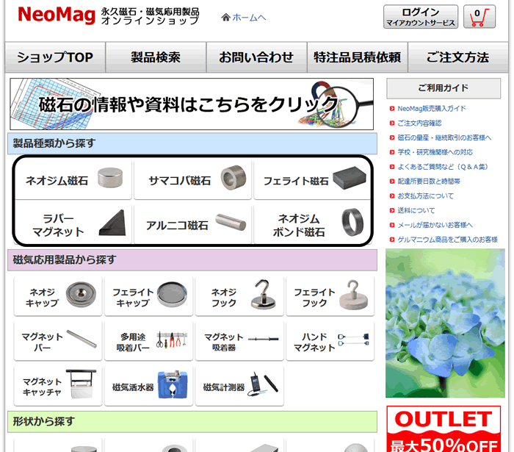Open the ご注文方法 menu item
Image resolution: width=514 pixels, height=452 pixels.
coord(458,57)
